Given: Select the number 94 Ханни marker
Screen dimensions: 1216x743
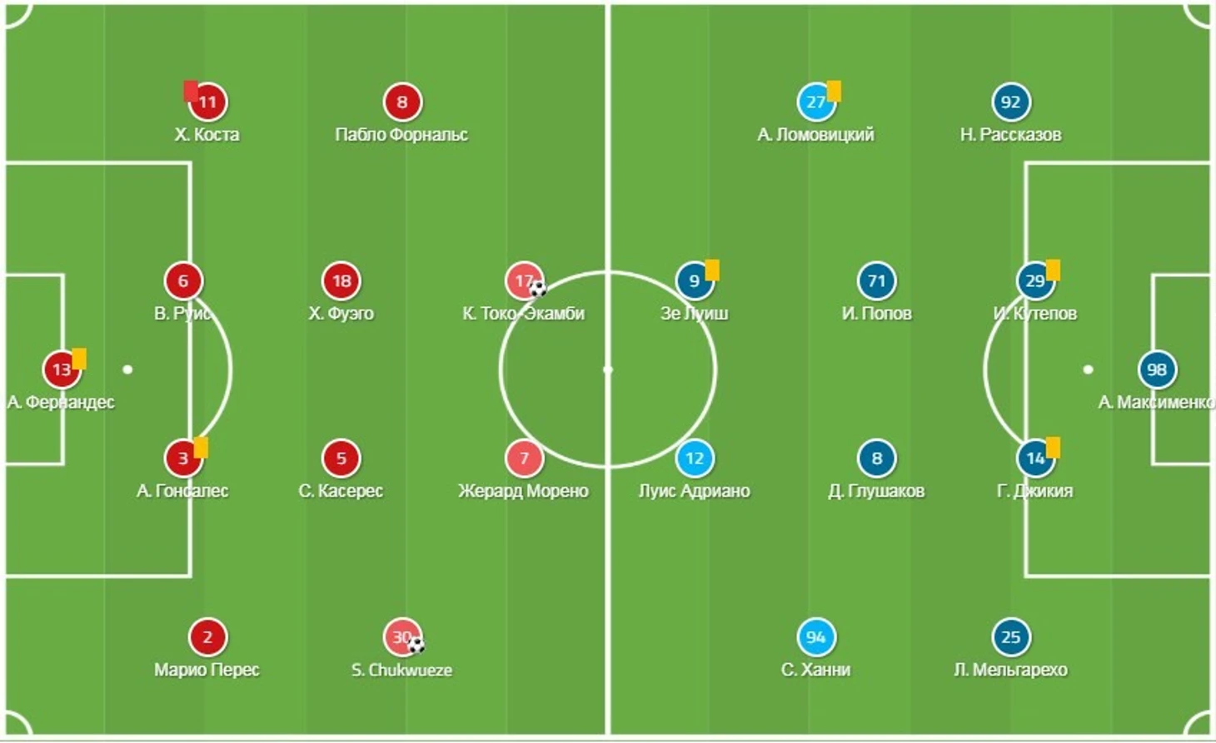Looking at the screenshot, I should [815, 637].
